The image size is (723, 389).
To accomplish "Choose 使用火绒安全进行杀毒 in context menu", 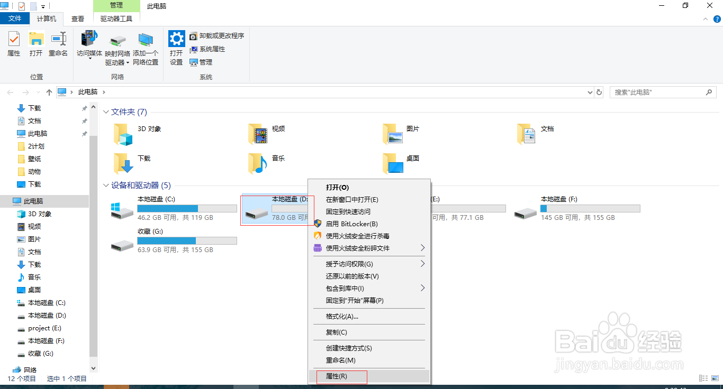I will pos(369,236).
